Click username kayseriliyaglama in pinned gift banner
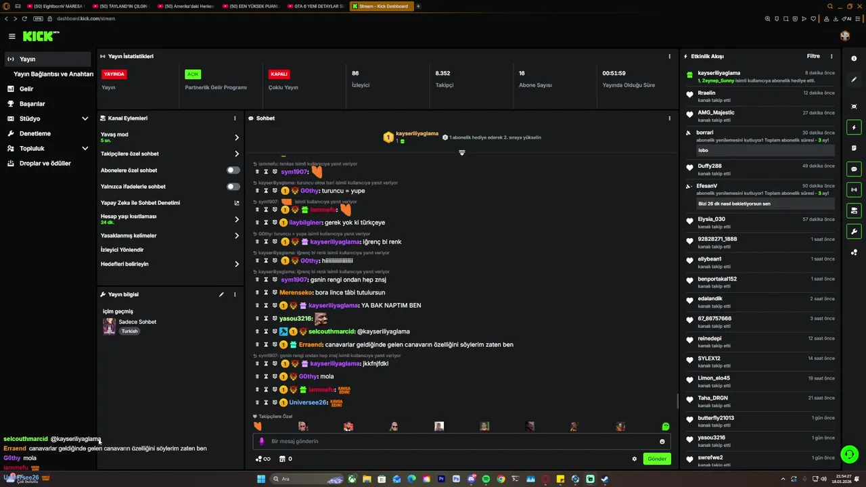The height and width of the screenshot is (487, 866). click(417, 134)
